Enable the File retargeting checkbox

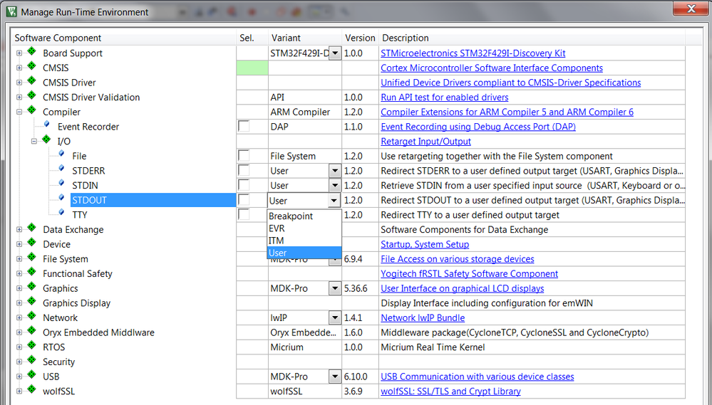244,156
